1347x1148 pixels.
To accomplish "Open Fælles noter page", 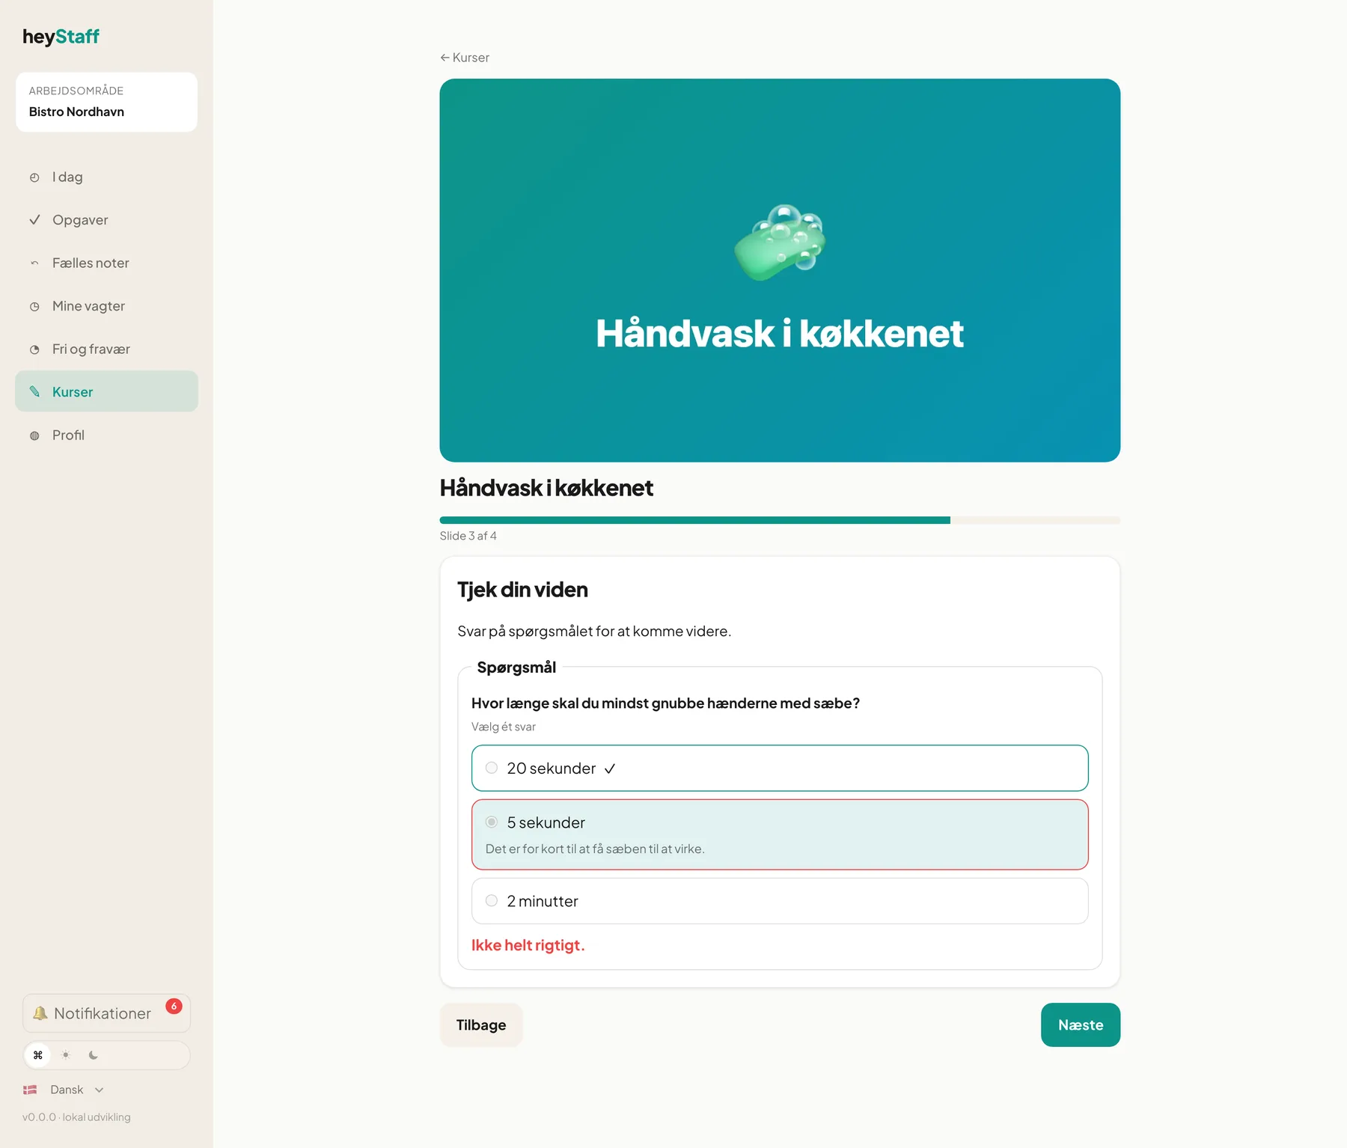I will (106, 263).
